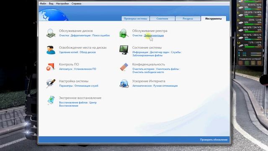Click the Настройка системы heading

coord(74,81)
